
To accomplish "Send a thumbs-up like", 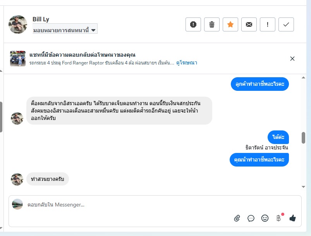I will pyautogui.click(x=292, y=218).
